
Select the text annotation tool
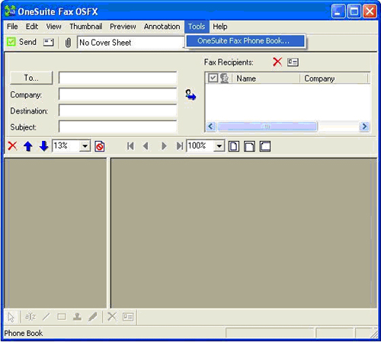(x=30, y=317)
